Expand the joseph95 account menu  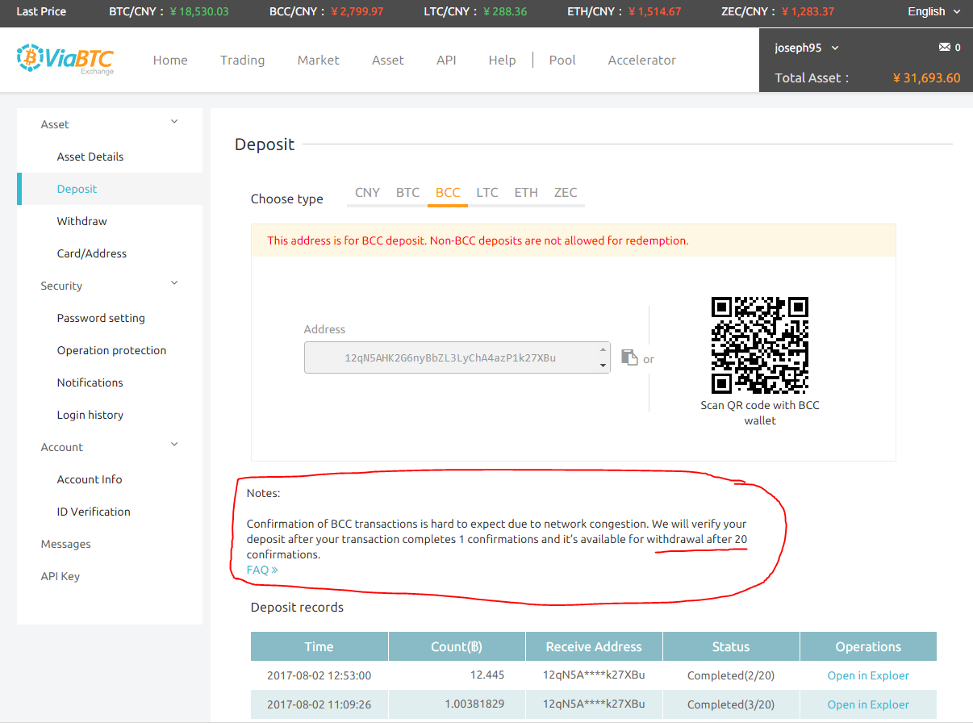click(807, 48)
